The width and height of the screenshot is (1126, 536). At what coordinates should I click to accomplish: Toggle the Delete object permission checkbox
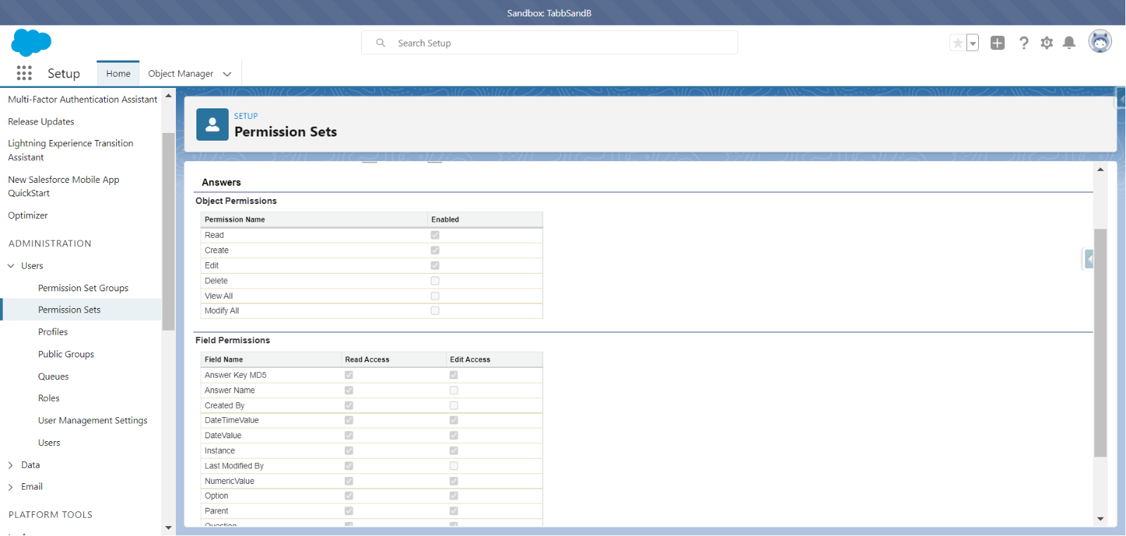pos(435,281)
